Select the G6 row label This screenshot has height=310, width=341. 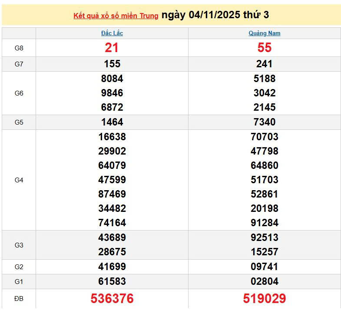click(x=19, y=93)
